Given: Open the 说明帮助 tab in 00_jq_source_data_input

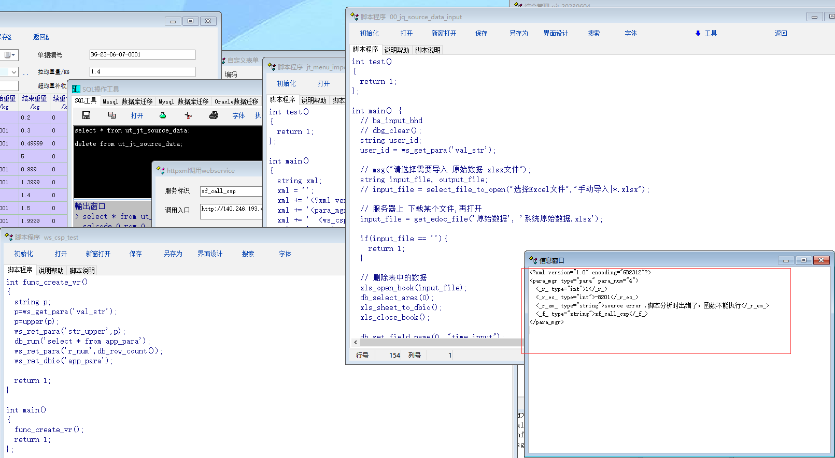Looking at the screenshot, I should [x=397, y=50].
